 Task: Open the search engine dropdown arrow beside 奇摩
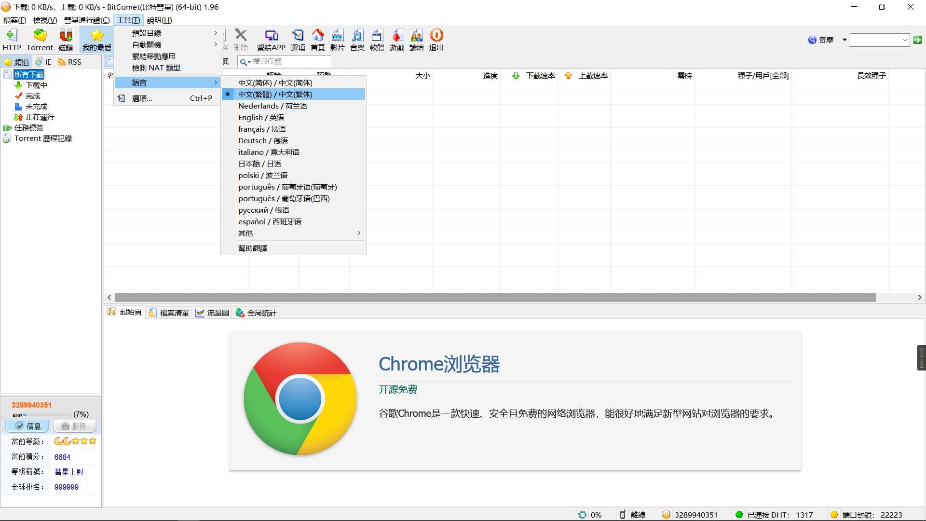pos(844,40)
